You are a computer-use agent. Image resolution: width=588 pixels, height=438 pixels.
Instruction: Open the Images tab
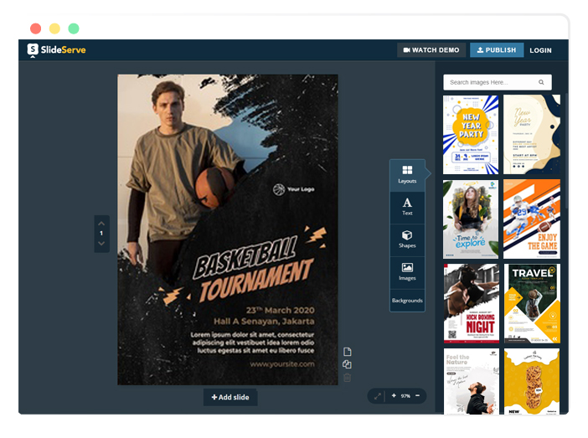click(407, 272)
